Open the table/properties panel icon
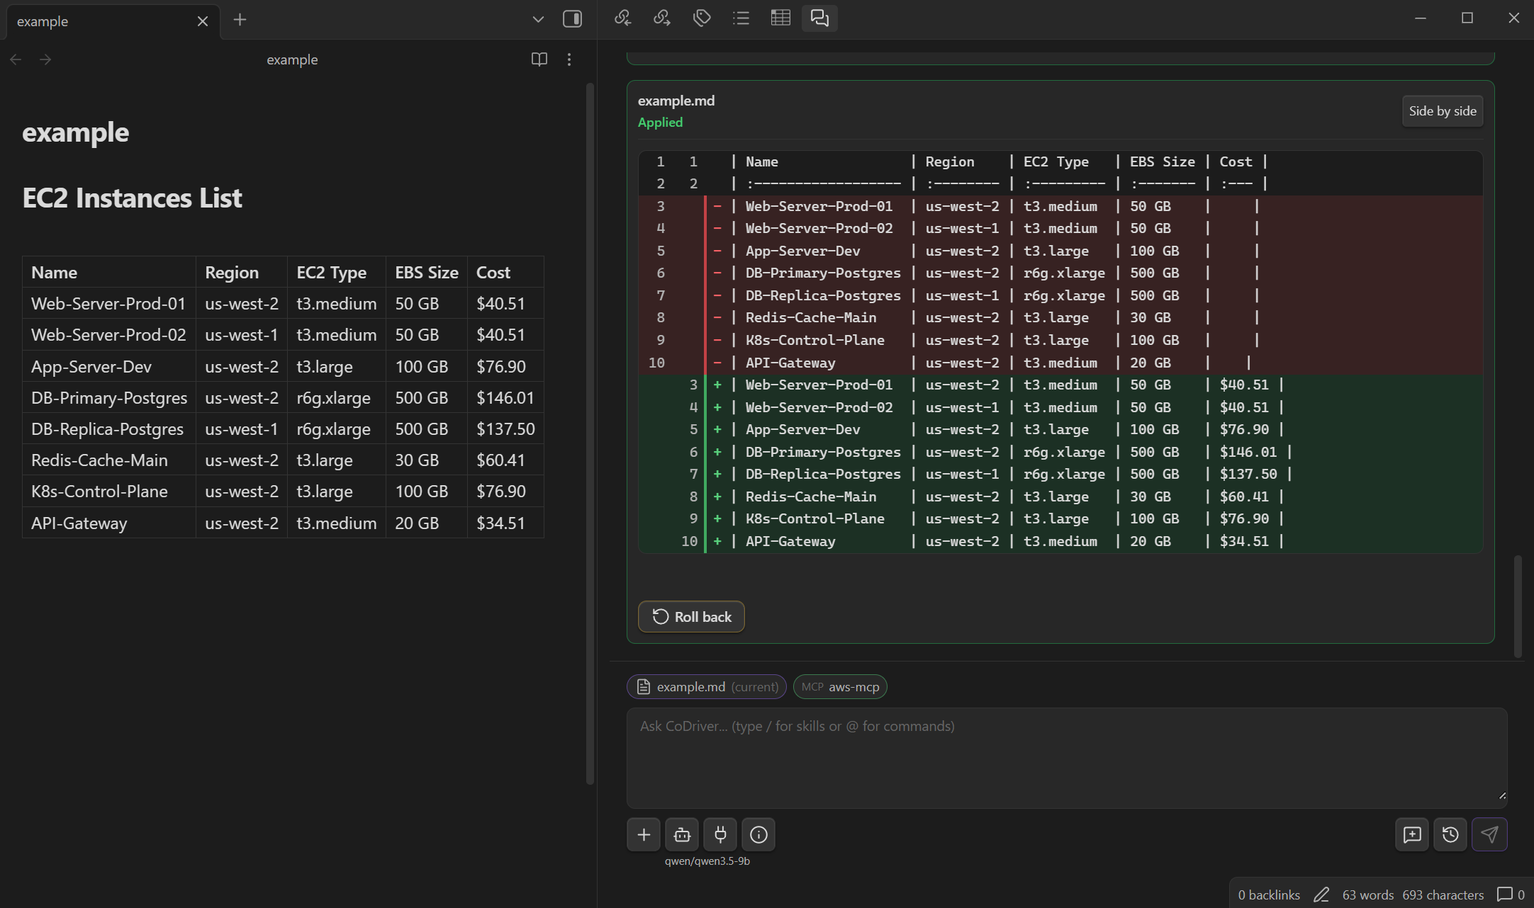 [x=780, y=18]
